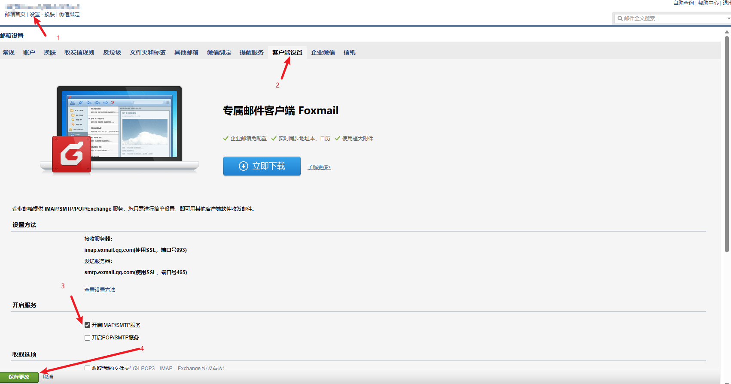731x384 pixels.
Task: Click the search magnifier icon
Action: tap(620, 18)
